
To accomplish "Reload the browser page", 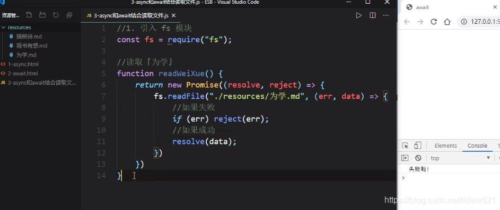I will tap(434, 22).
